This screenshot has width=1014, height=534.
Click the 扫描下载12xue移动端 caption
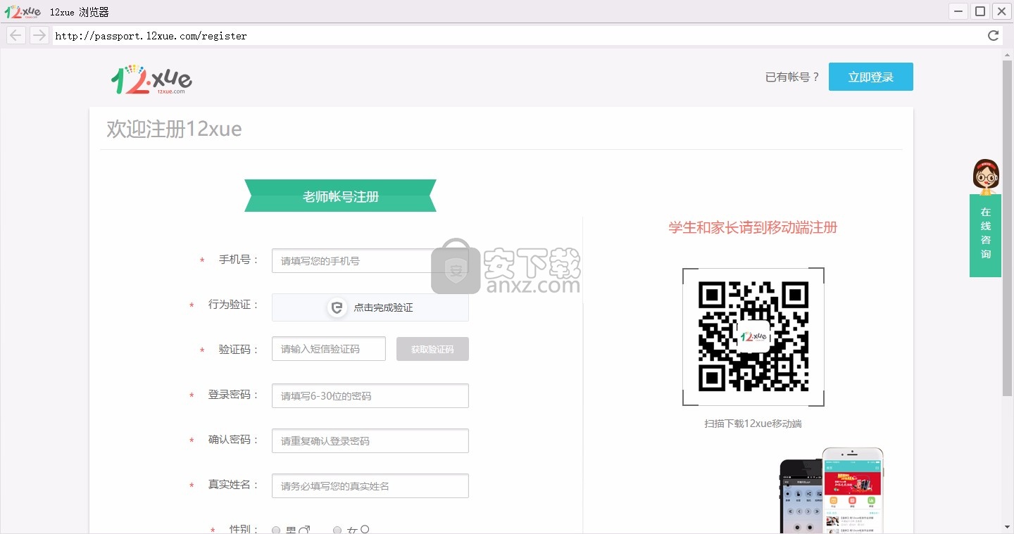pyautogui.click(x=753, y=424)
